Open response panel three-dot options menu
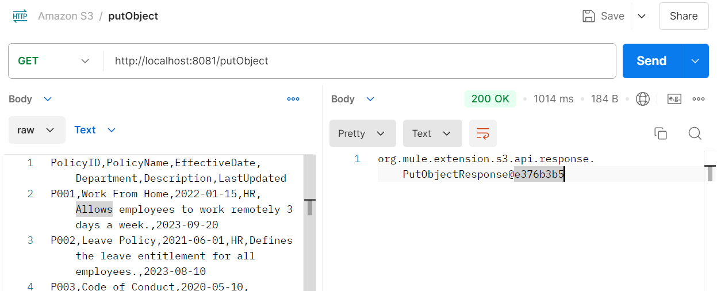This screenshot has width=717, height=291. pos(699,99)
